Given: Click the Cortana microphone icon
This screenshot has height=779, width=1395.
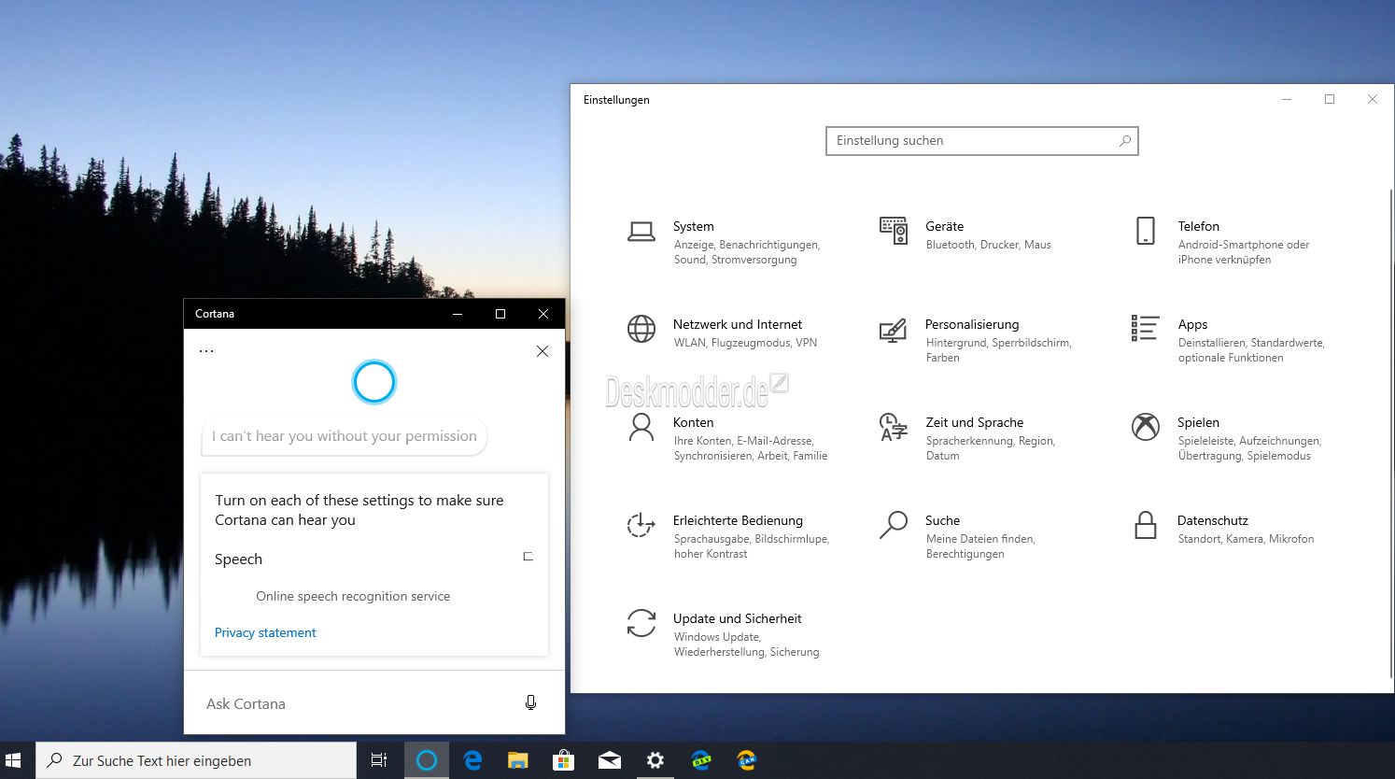Looking at the screenshot, I should tap(530, 702).
